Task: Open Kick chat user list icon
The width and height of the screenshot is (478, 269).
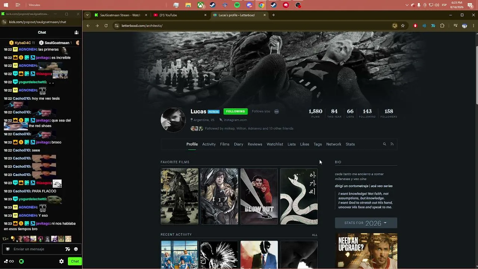Action: pyautogui.click(x=76, y=33)
